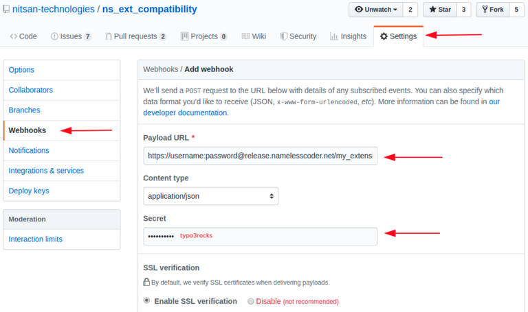Open Collaborators in settings sidebar
The width and height of the screenshot is (528, 312).
(31, 90)
